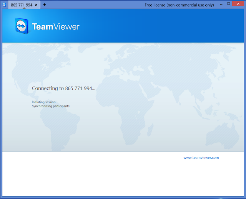246x199 pixels.
Task: Click the Free license notice text
Action: coord(179,5)
